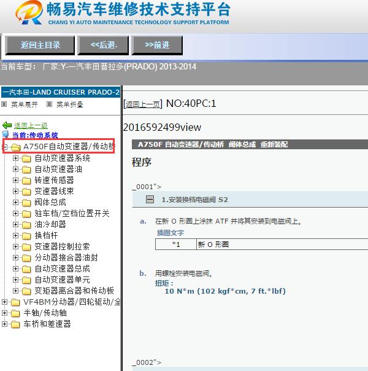The image size is (368, 371).
Task: Select 变速器线束 in the tree
Action: coord(55,191)
